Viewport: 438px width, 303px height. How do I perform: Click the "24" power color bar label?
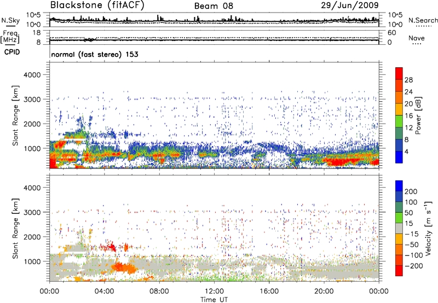point(408,92)
